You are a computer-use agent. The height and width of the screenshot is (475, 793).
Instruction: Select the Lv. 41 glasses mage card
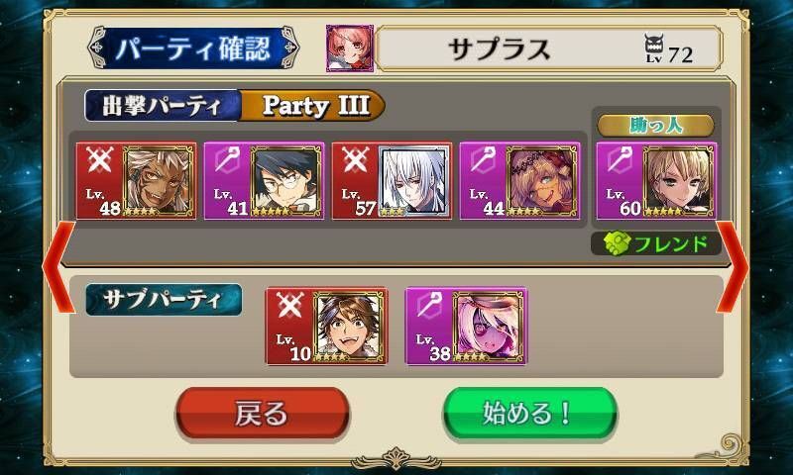(x=264, y=181)
